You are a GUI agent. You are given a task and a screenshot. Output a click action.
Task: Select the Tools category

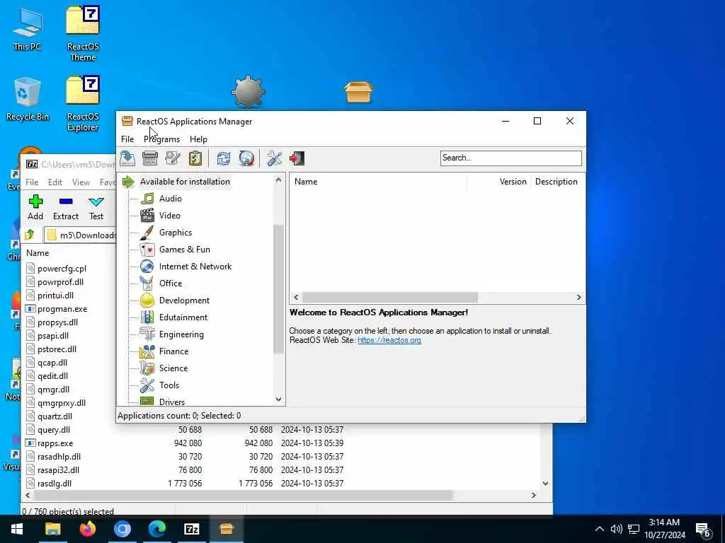coord(169,385)
